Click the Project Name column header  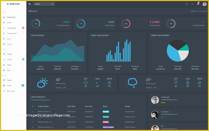tap(43, 107)
